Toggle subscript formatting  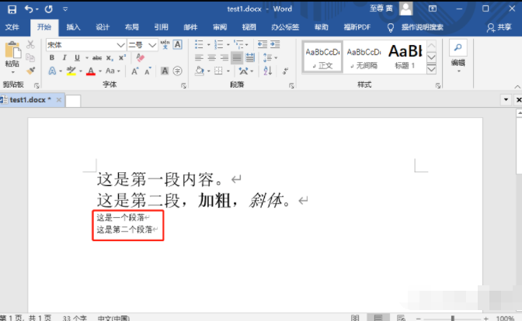click(x=110, y=58)
